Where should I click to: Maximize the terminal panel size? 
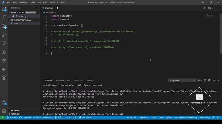click(x=214, y=80)
